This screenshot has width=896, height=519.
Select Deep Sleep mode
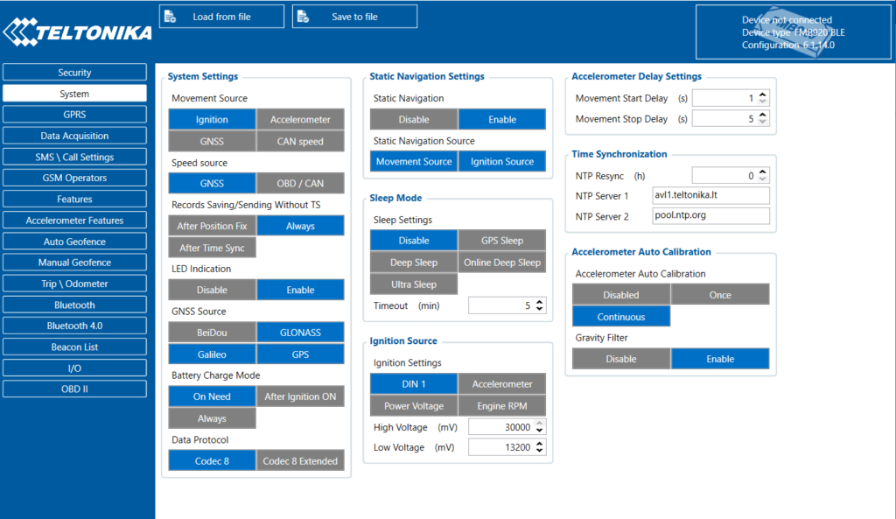click(x=414, y=263)
